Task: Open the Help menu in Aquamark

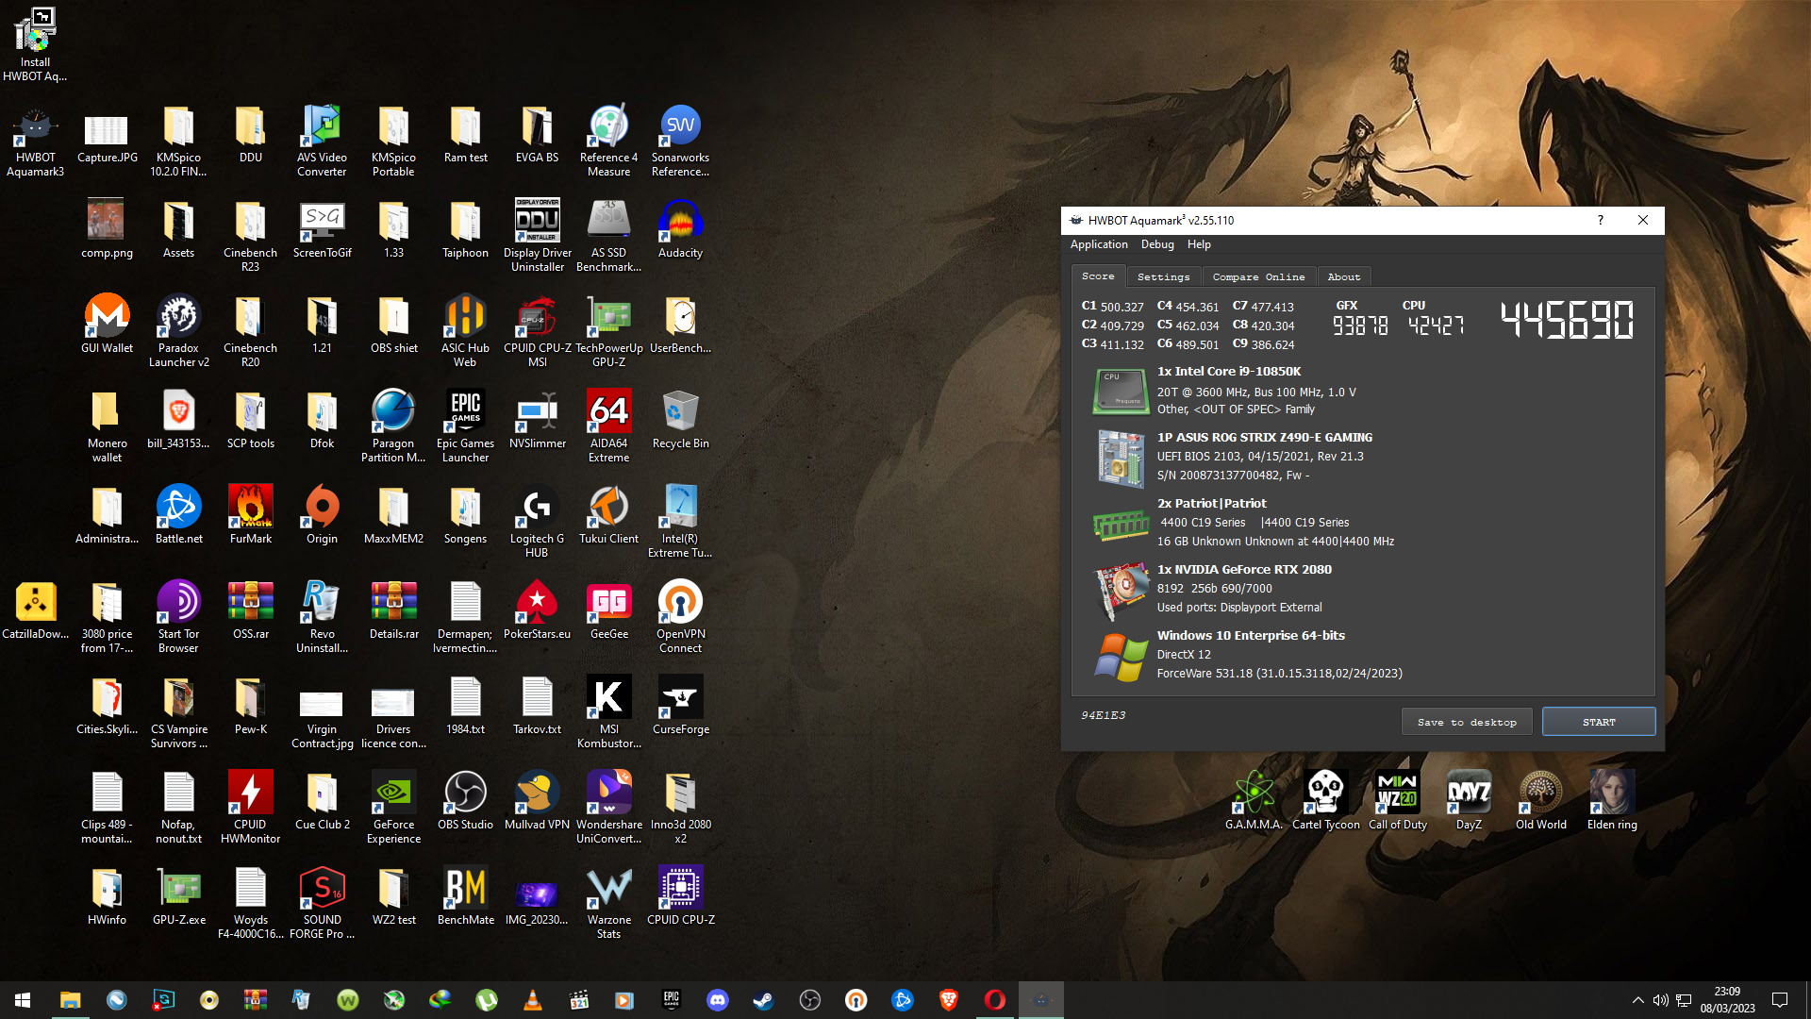Action: tap(1199, 244)
